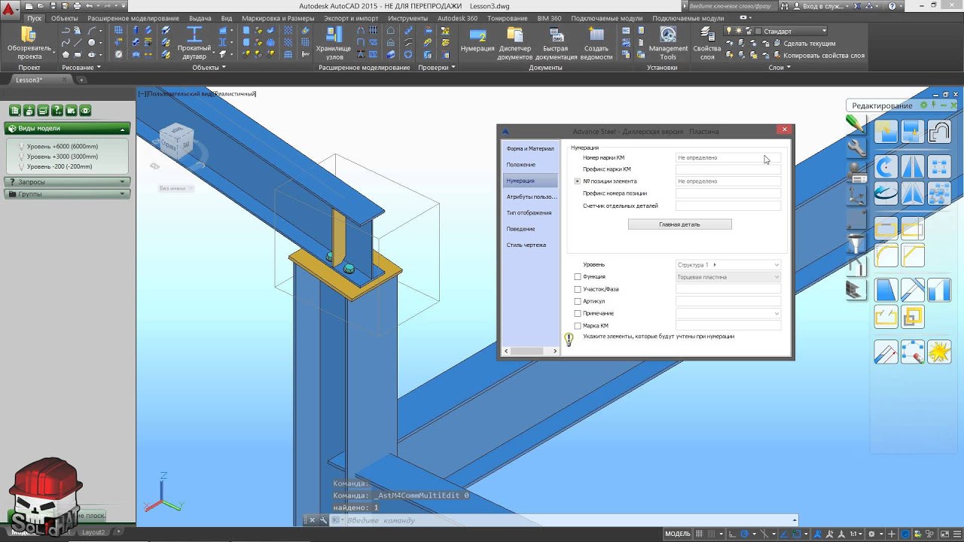Collapse the Виды модели section
The height and width of the screenshot is (542, 964).
click(x=68, y=129)
